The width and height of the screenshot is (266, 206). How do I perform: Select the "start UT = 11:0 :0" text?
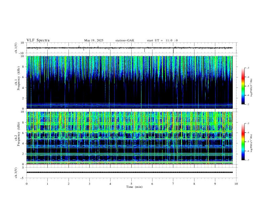coord(162,40)
